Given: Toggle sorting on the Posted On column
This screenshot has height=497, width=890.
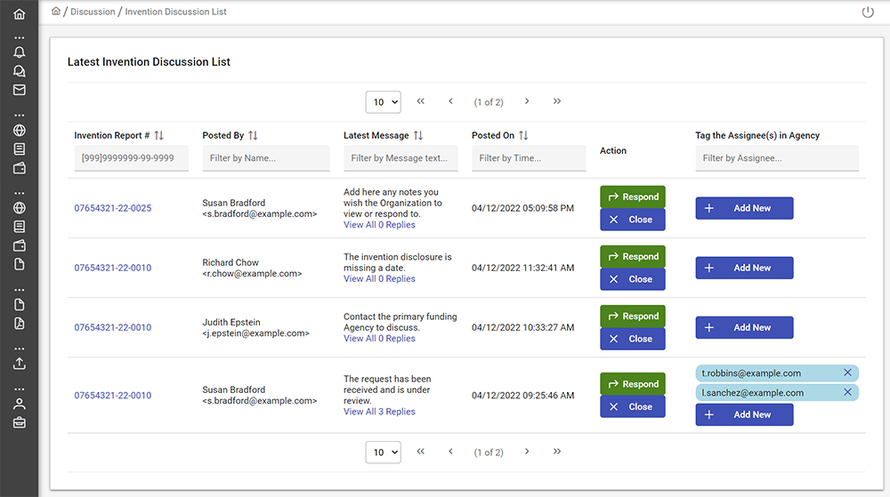Looking at the screenshot, I should 523,135.
